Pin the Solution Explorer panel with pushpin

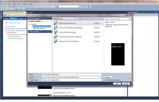pyautogui.click(x=156, y=12)
